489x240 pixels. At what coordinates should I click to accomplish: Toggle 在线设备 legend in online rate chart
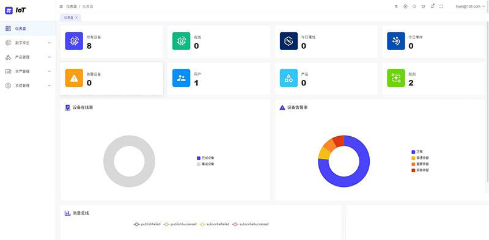[x=205, y=158]
